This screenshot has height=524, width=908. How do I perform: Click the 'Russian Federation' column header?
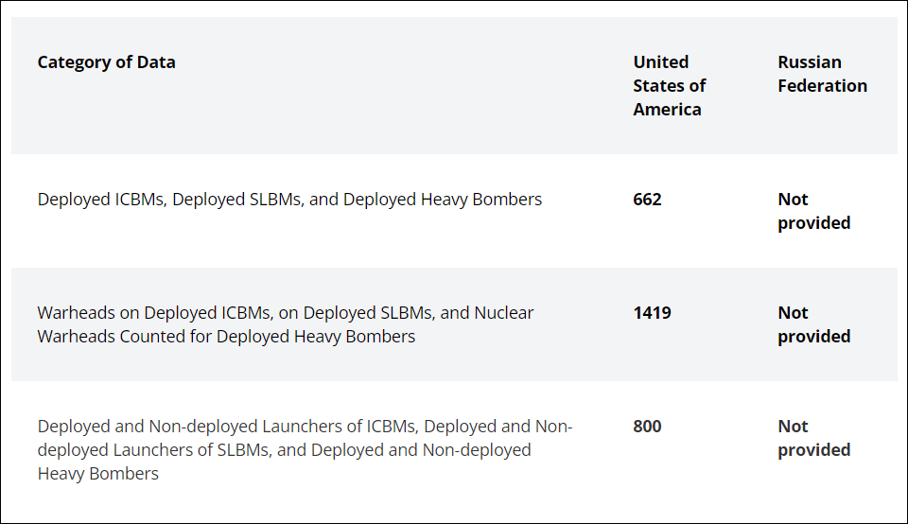click(822, 74)
